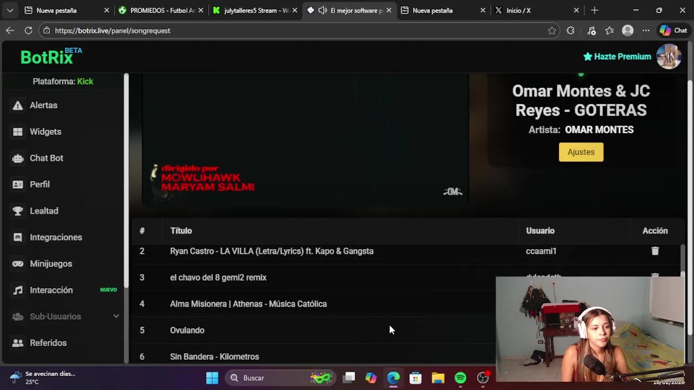Expand the Sub-Usuarios menu
The width and height of the screenshot is (694, 390).
66,316
